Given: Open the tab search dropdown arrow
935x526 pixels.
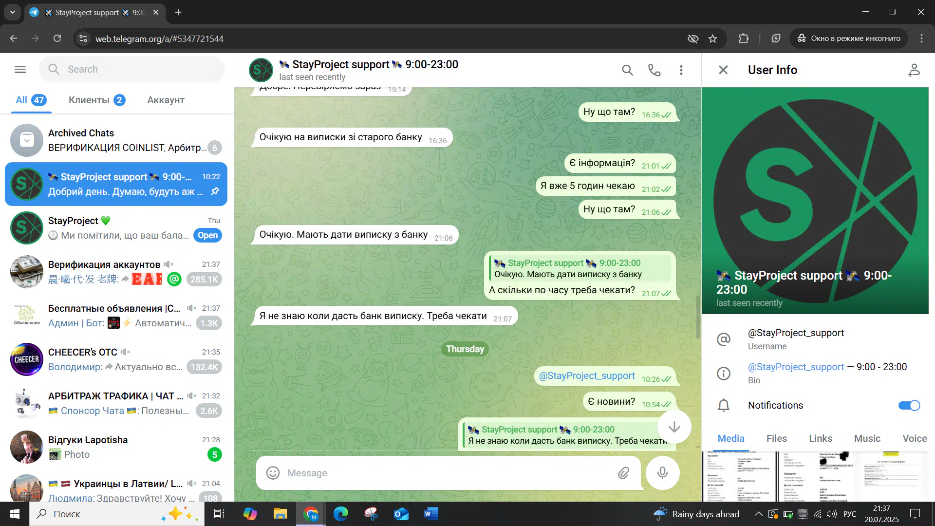Looking at the screenshot, I should [x=13, y=12].
